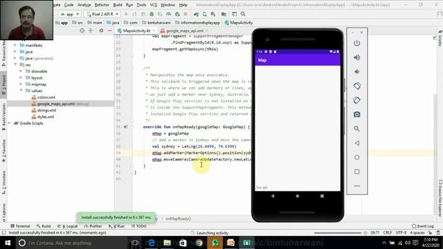Click the Debug app bug icon
This screenshot has height=249, width=443.
(x=152, y=14)
